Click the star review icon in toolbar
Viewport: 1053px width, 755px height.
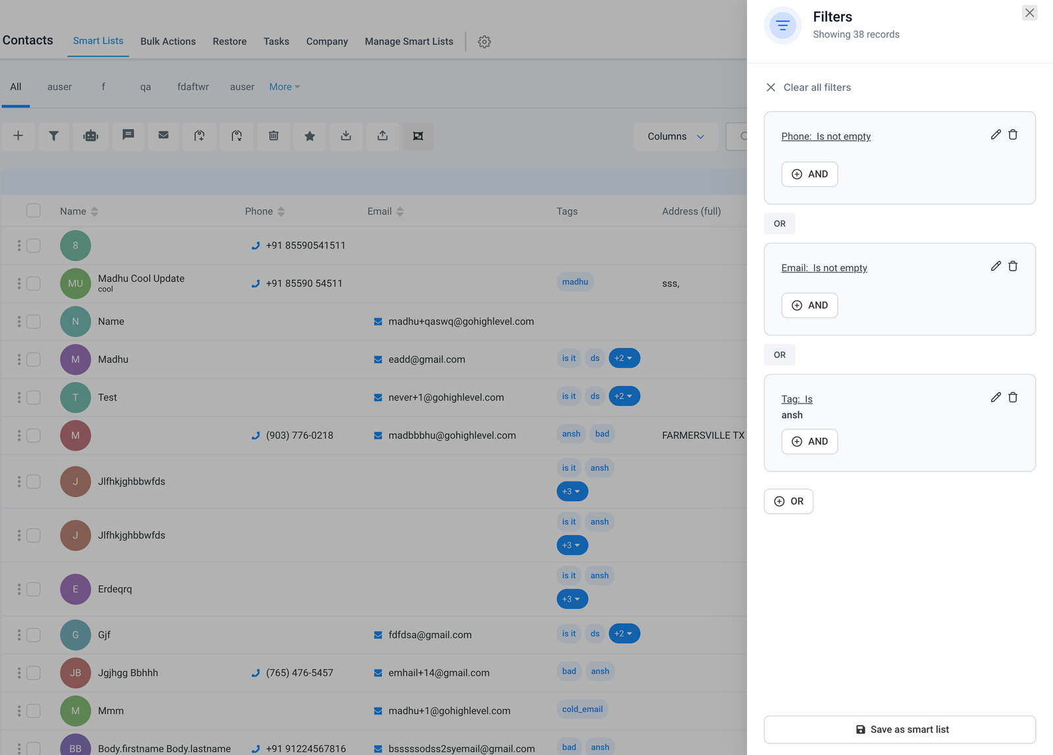tap(310, 136)
